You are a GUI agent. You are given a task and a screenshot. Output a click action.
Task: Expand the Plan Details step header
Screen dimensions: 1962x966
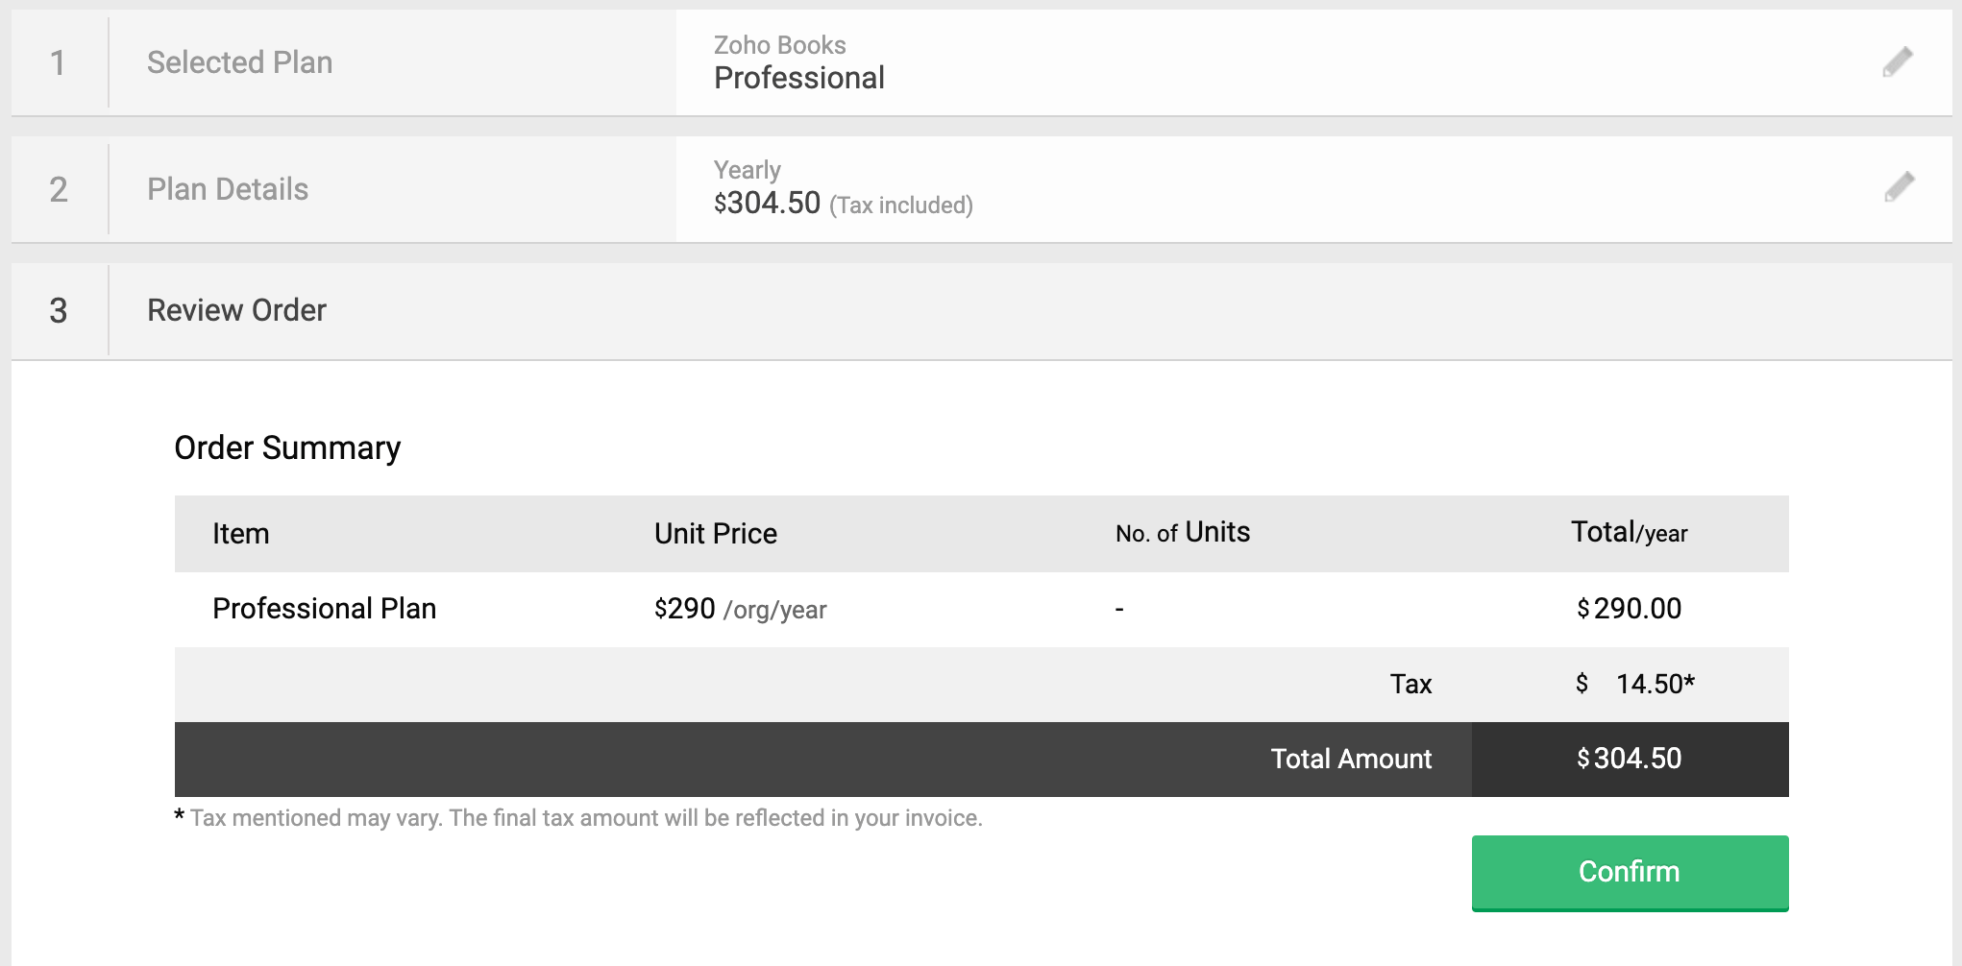228,189
